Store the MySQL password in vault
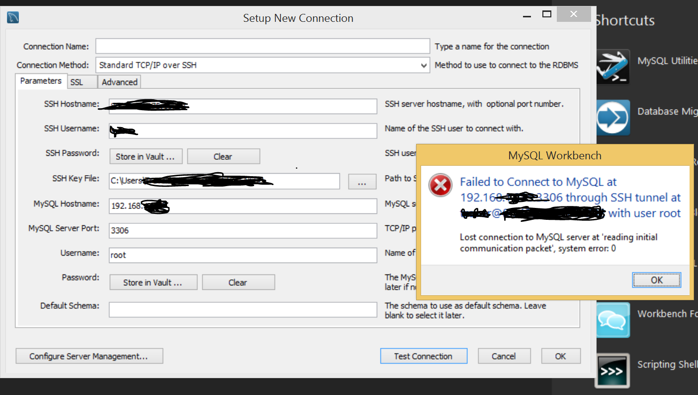 pos(153,282)
